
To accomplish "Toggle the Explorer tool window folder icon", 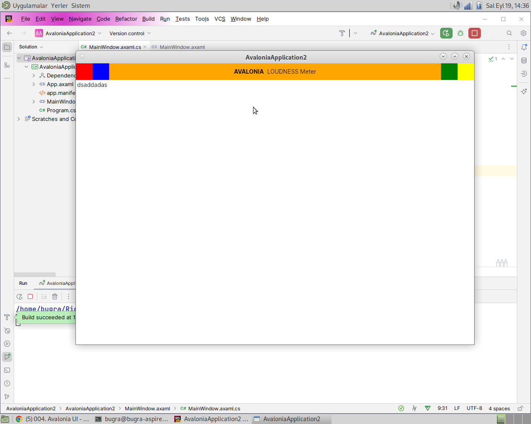I will pos(7,47).
